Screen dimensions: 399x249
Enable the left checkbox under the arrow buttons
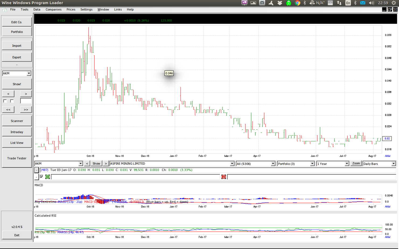tap(5, 101)
